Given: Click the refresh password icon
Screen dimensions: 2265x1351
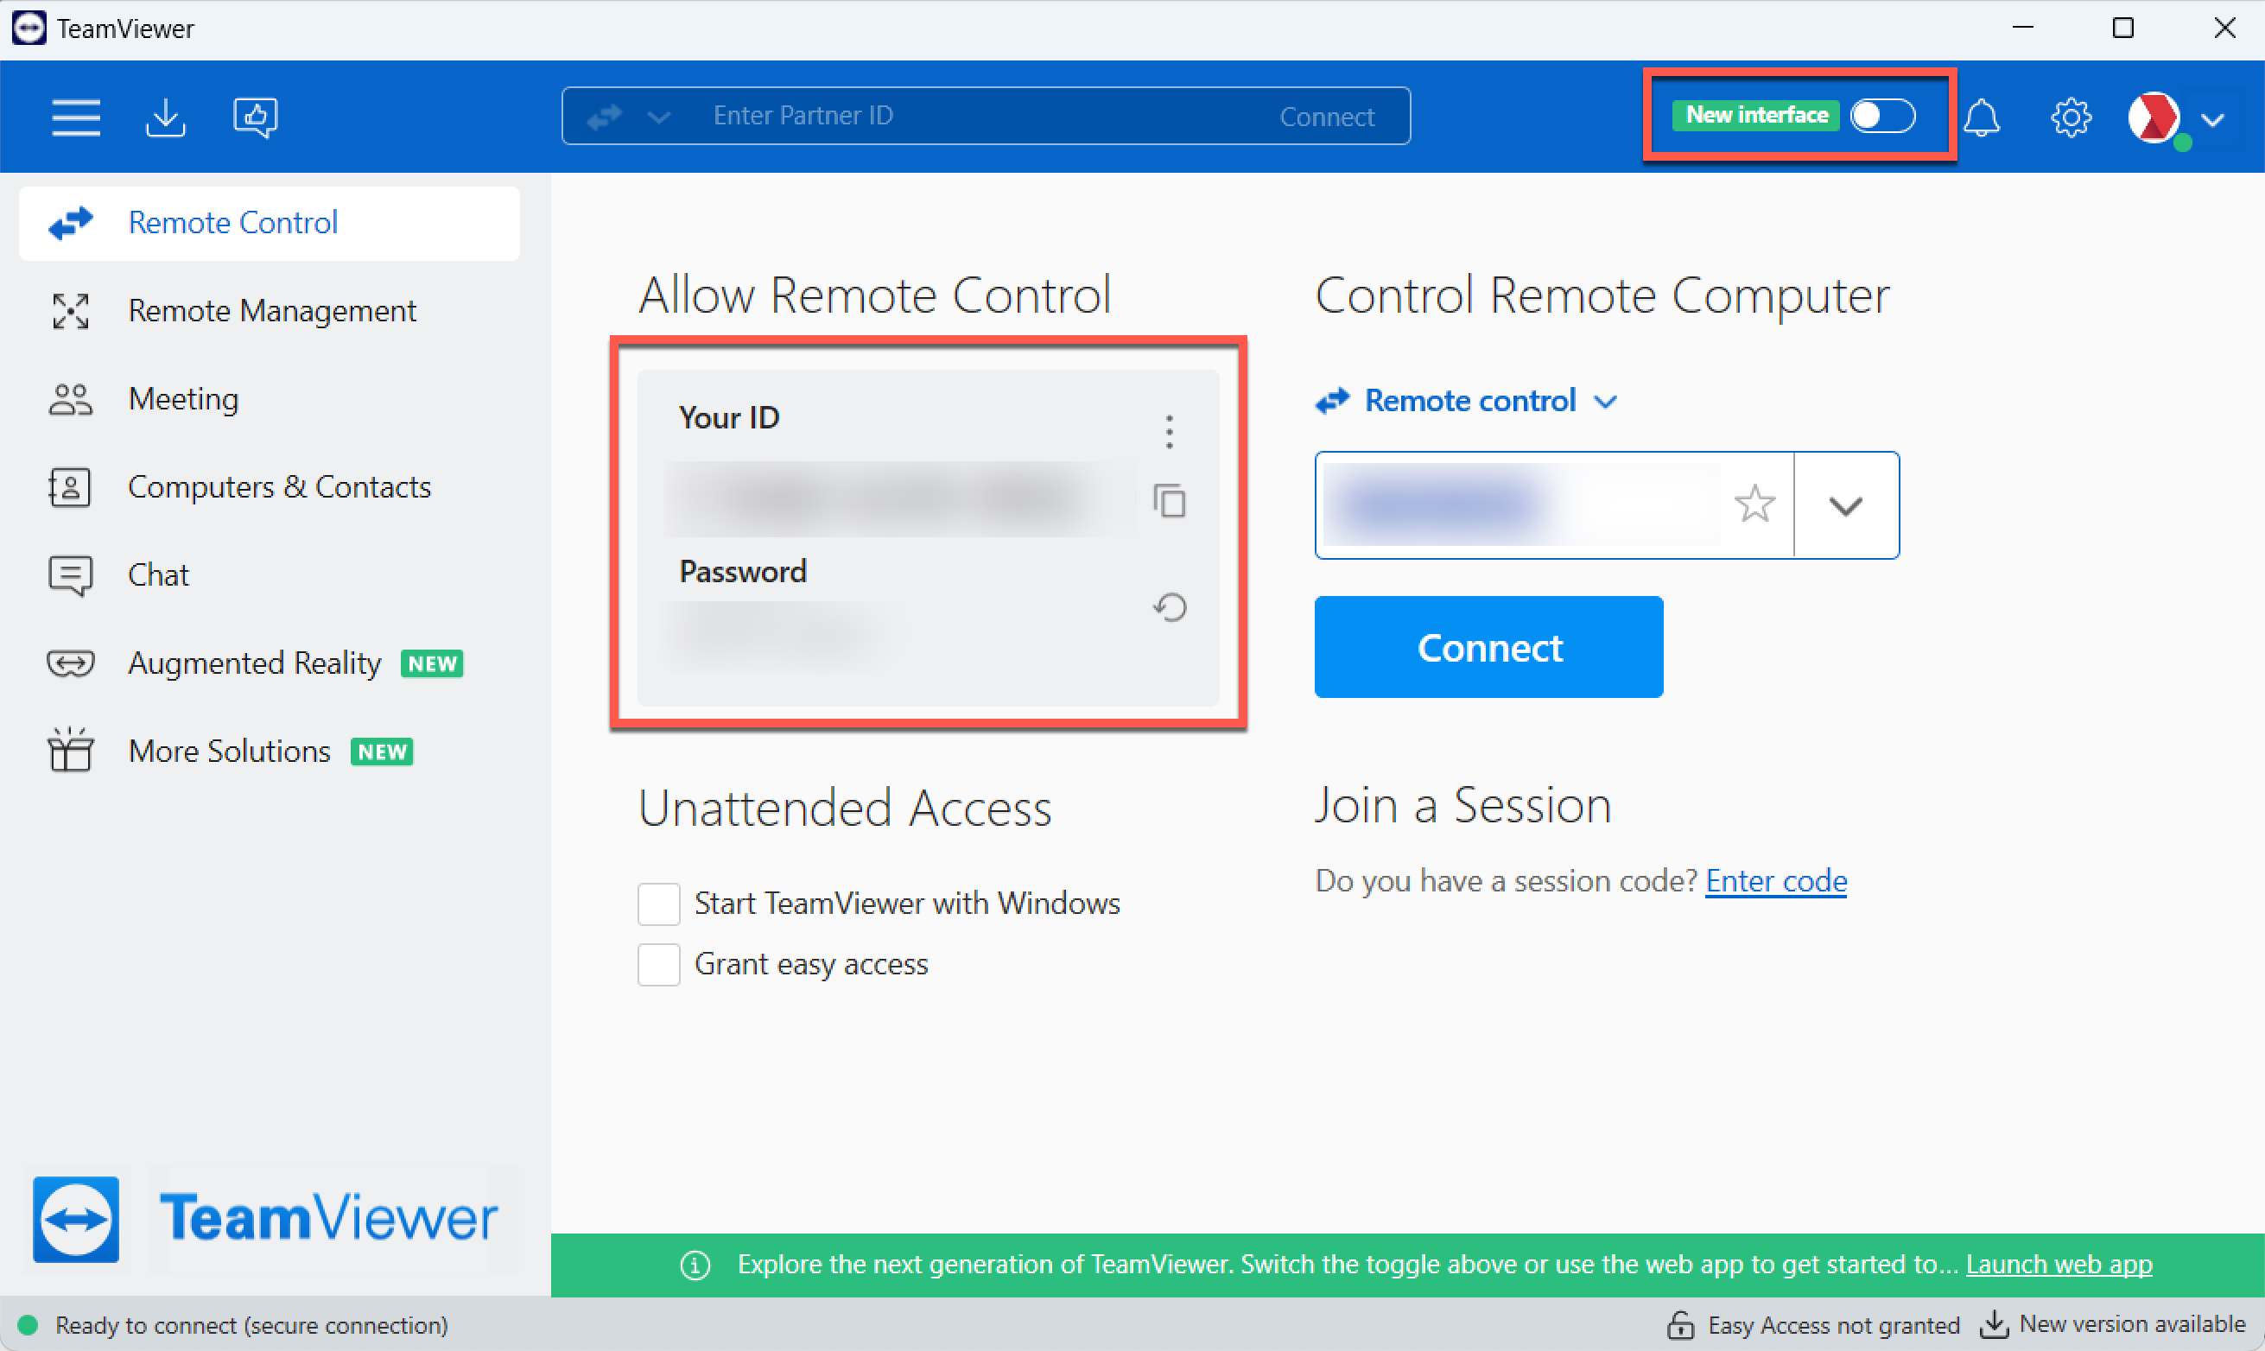Looking at the screenshot, I should [1169, 606].
